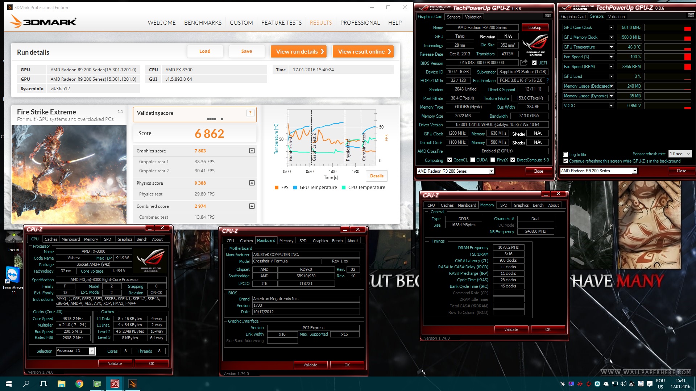
Task: Open the volume speaker tray icon
Action: [x=623, y=384]
